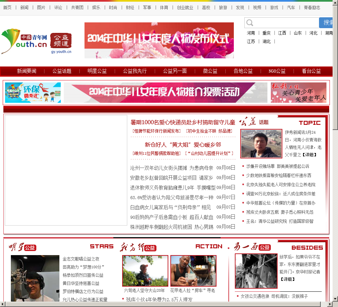This screenshot has height=307, width=338.
Task: Open headline 新仓好人"黄大姐"爱心暖乡邻
Action: coord(183,145)
